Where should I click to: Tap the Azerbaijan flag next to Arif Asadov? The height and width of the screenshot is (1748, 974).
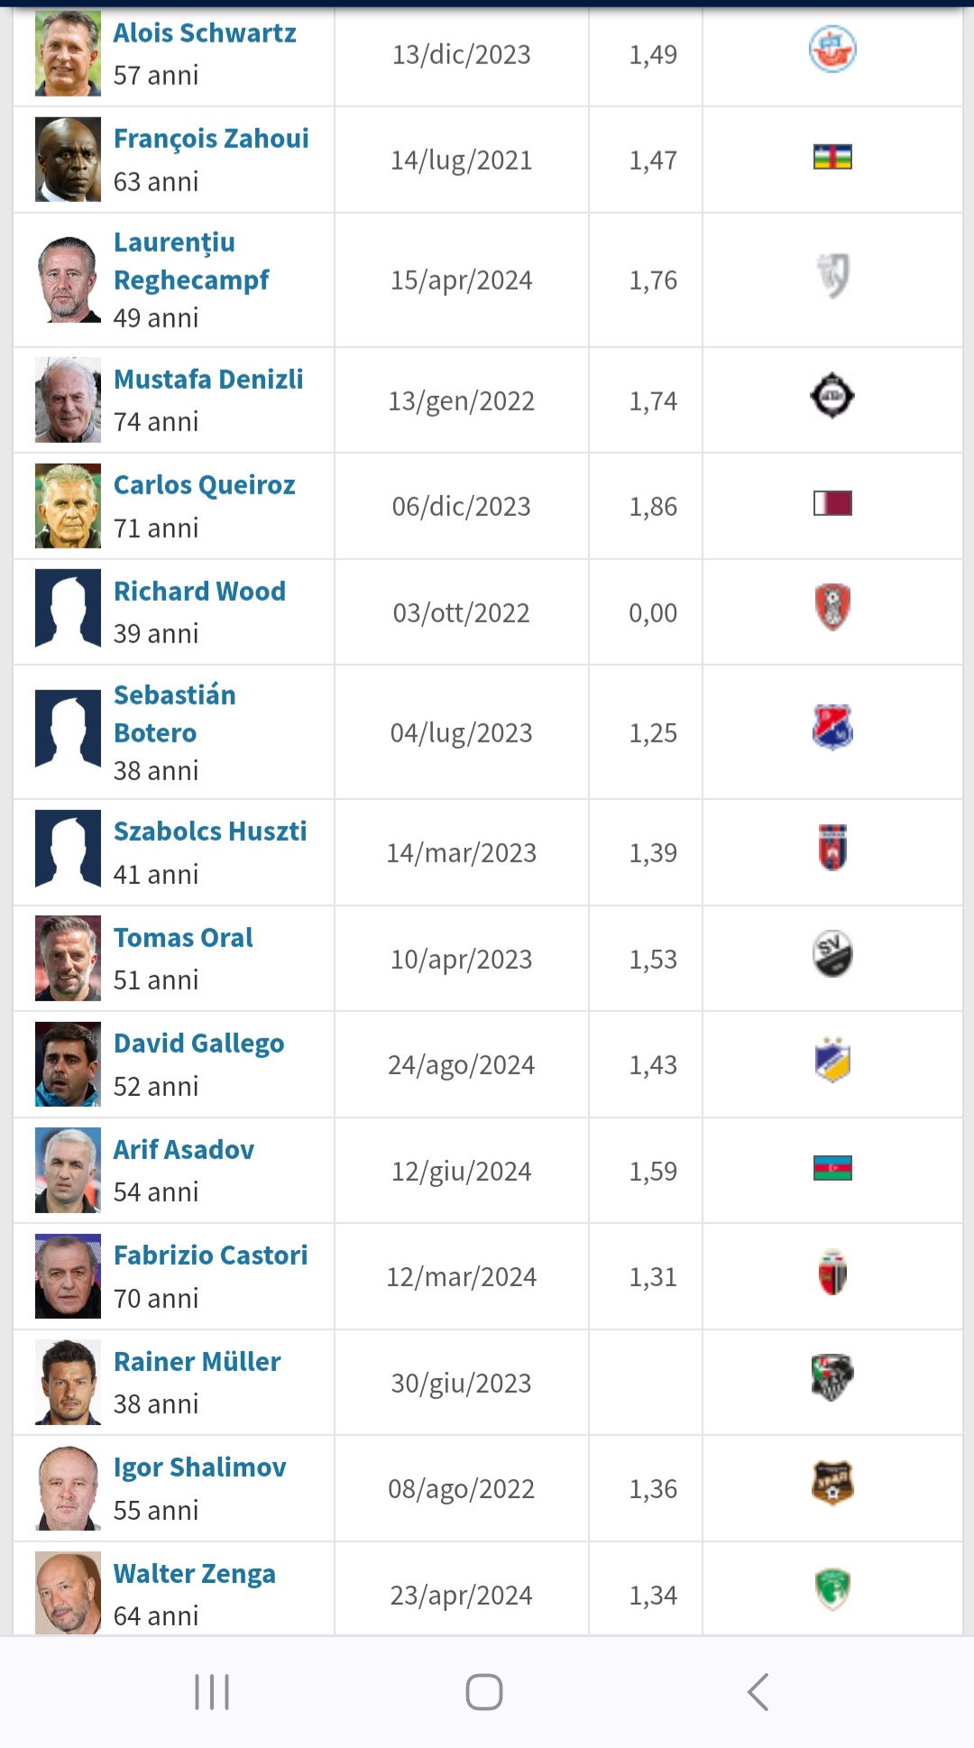coord(832,1168)
